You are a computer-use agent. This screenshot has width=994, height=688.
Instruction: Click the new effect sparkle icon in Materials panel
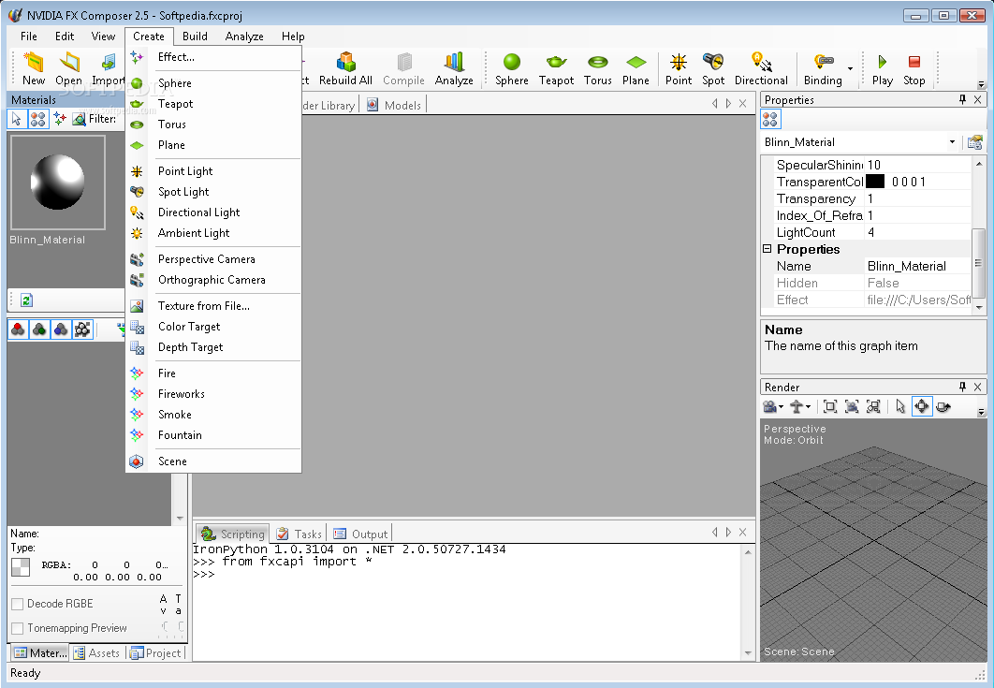(x=60, y=119)
